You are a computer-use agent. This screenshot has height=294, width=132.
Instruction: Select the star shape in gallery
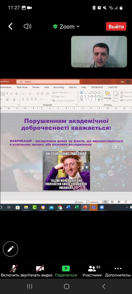[x=99, y=99]
